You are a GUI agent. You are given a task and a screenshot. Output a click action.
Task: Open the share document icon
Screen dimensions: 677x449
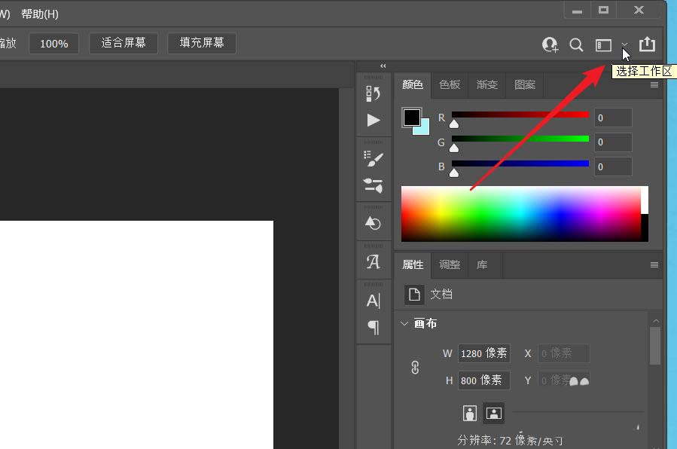click(x=648, y=44)
